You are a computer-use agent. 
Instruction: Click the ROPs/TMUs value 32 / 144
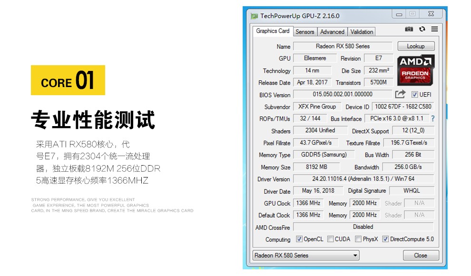coord(310,118)
